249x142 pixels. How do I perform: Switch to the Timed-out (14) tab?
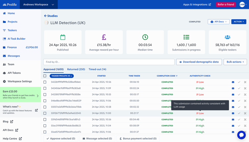click(x=97, y=69)
